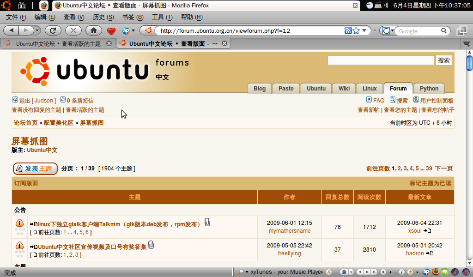Click the magnifier in the Google search box

coord(444,31)
